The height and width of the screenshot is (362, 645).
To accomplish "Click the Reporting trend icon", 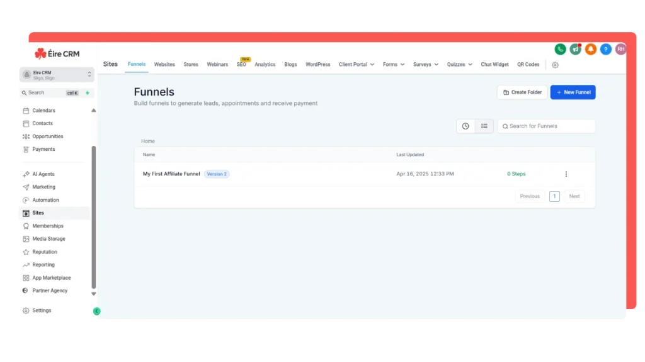I will pyautogui.click(x=26, y=265).
